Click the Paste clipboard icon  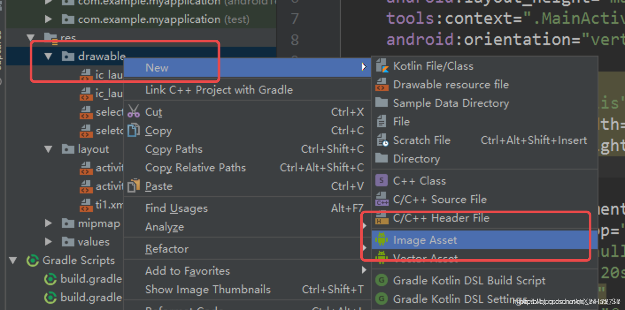(134, 186)
